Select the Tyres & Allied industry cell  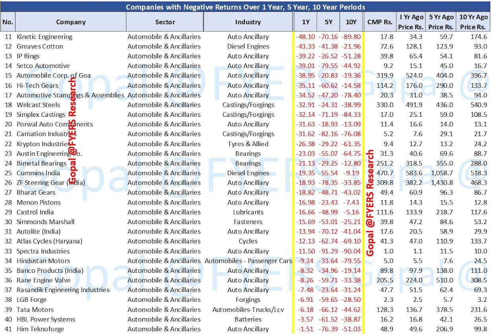(248, 144)
